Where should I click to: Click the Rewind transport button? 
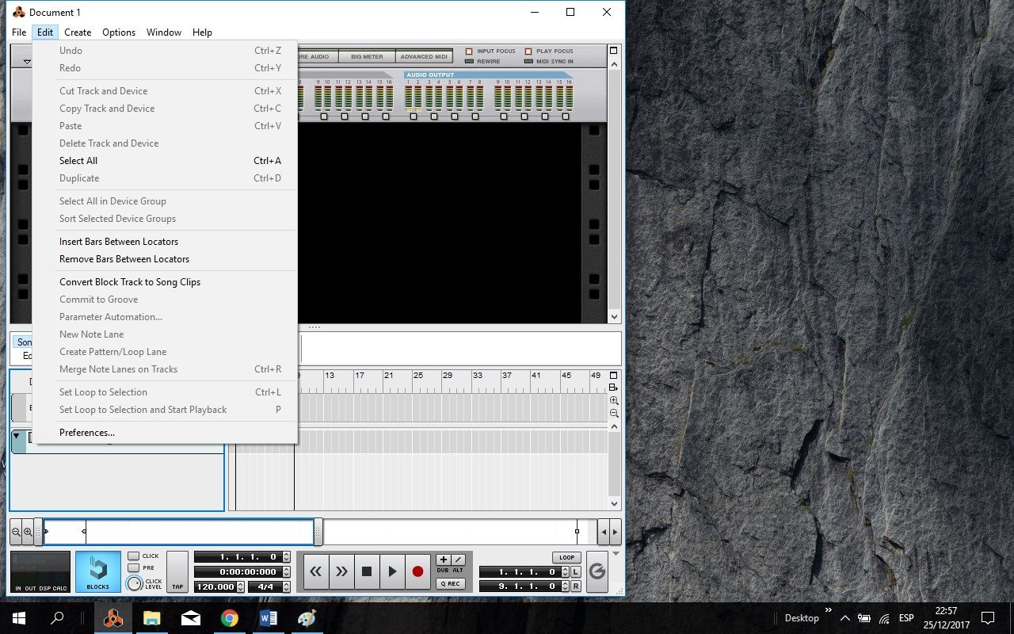click(x=316, y=571)
